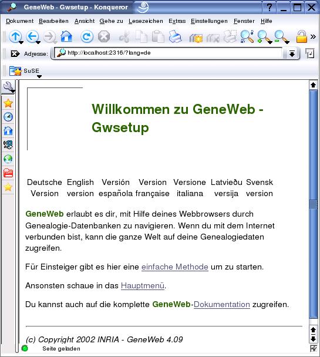
Task: Click the Konqueror title bar icon
Action: tap(12, 7)
